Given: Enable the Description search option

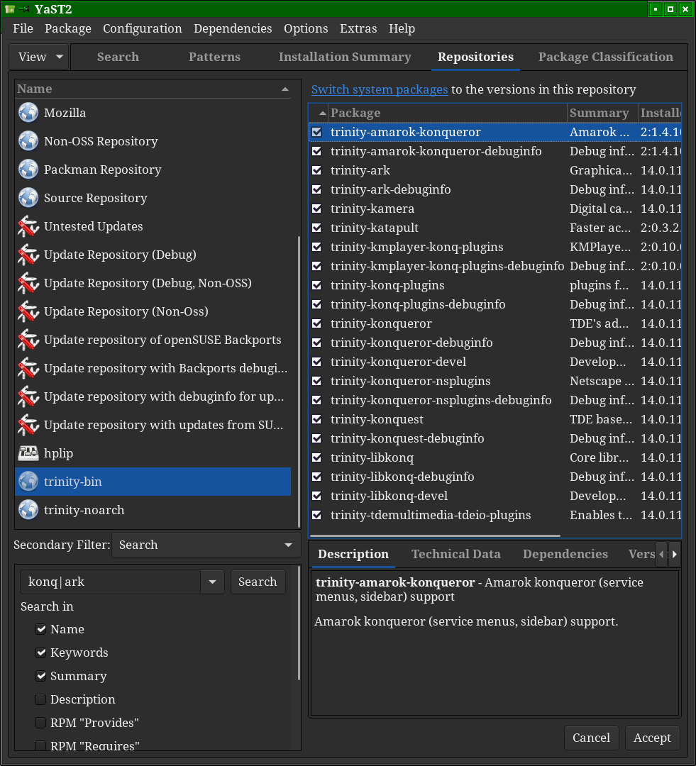Looking at the screenshot, I should pos(41,699).
